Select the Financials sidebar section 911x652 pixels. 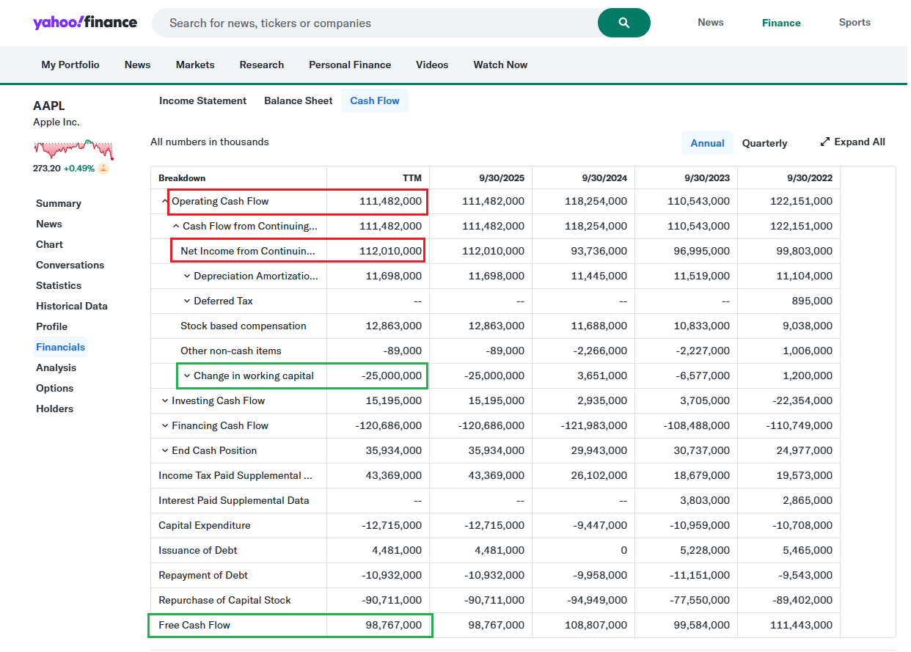[61, 347]
